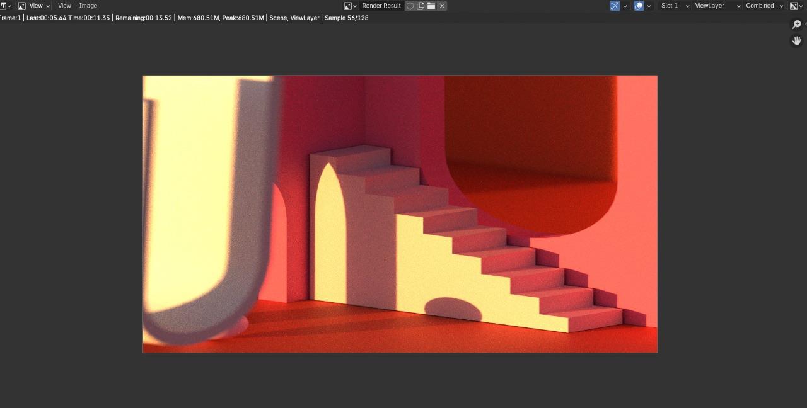Image resolution: width=807 pixels, height=408 pixels.
Task: Click the rendered staircase image
Action: [400, 214]
